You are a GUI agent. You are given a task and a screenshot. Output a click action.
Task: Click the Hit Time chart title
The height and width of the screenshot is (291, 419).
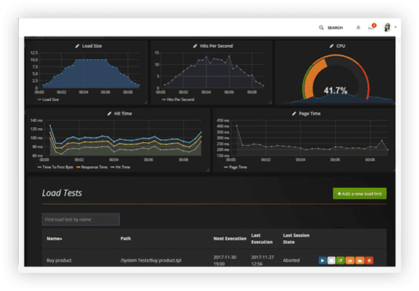[123, 114]
